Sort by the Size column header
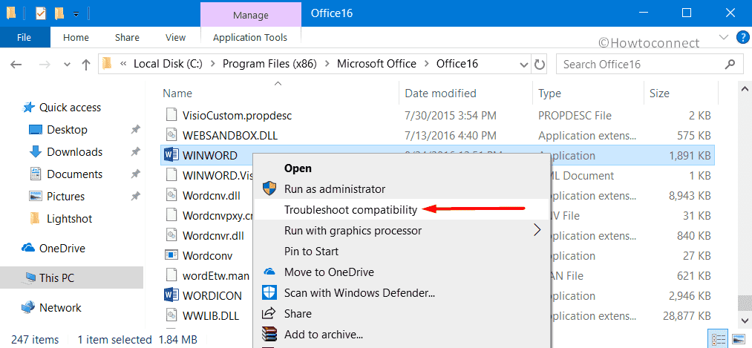 coord(659,93)
